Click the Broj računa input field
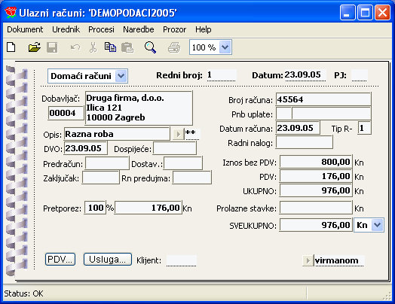This screenshot has width=395, height=304. pyautogui.click(x=323, y=99)
